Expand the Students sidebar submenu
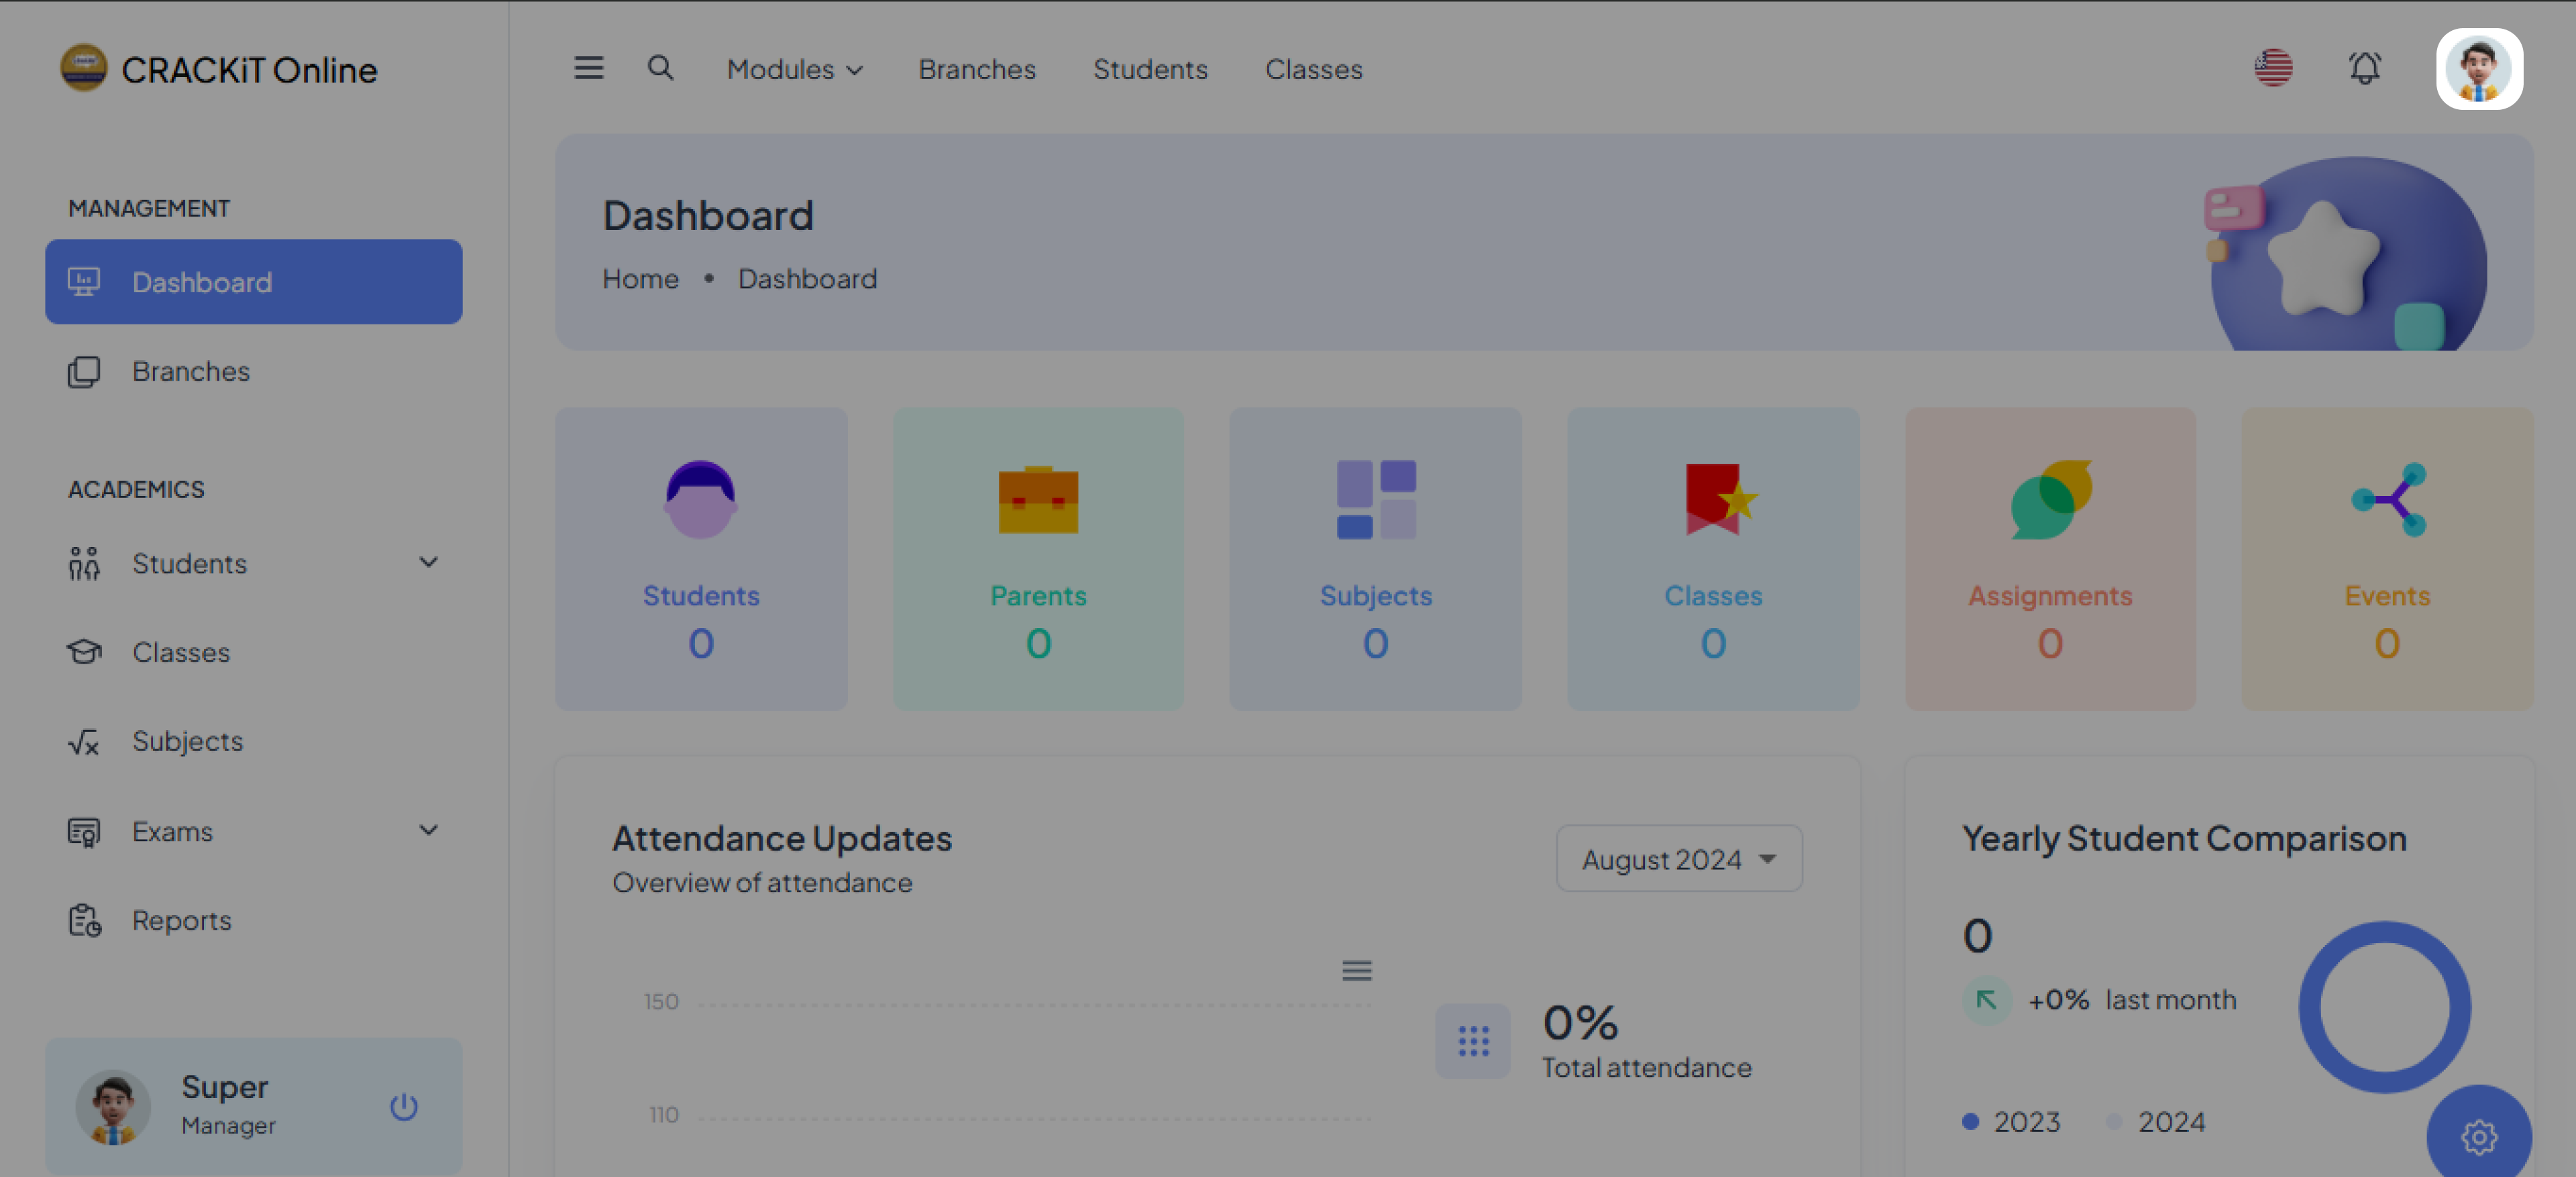This screenshot has height=1177, width=2576. [428, 562]
